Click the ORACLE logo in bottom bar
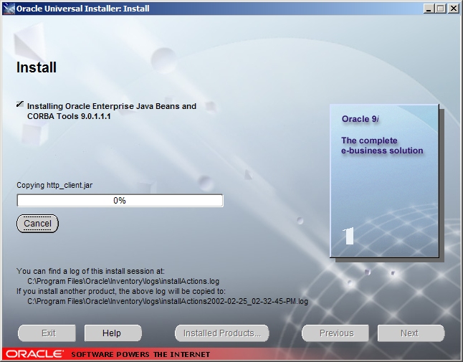 pos(34,353)
